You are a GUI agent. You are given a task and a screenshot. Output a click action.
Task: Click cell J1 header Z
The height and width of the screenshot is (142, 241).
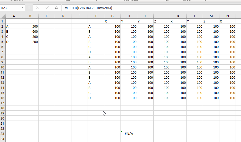point(162,21)
